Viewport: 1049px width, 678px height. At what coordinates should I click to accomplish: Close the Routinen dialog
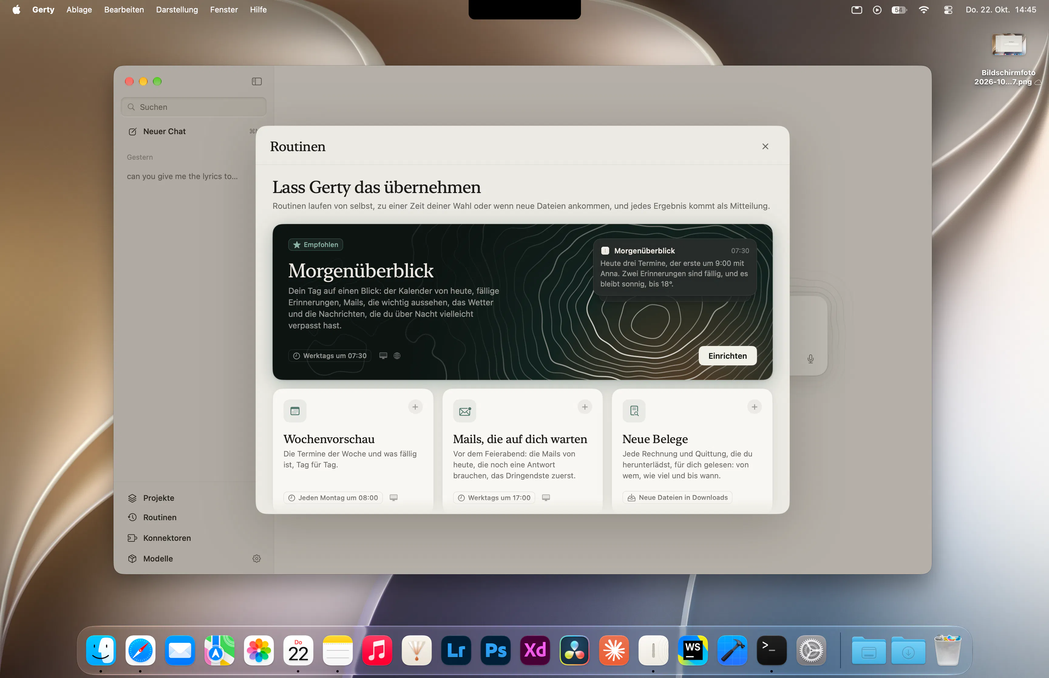tap(765, 146)
